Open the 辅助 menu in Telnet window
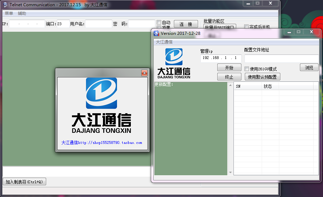 tap(22, 13)
